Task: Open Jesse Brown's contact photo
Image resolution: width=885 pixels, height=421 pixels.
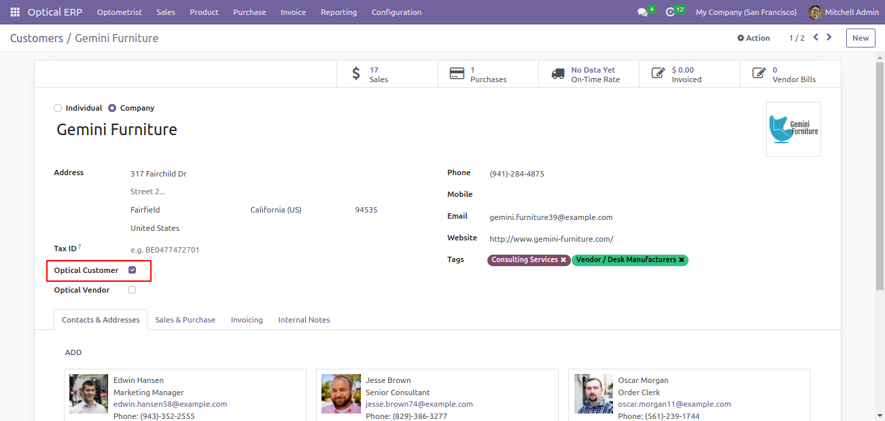Action: 341,394
